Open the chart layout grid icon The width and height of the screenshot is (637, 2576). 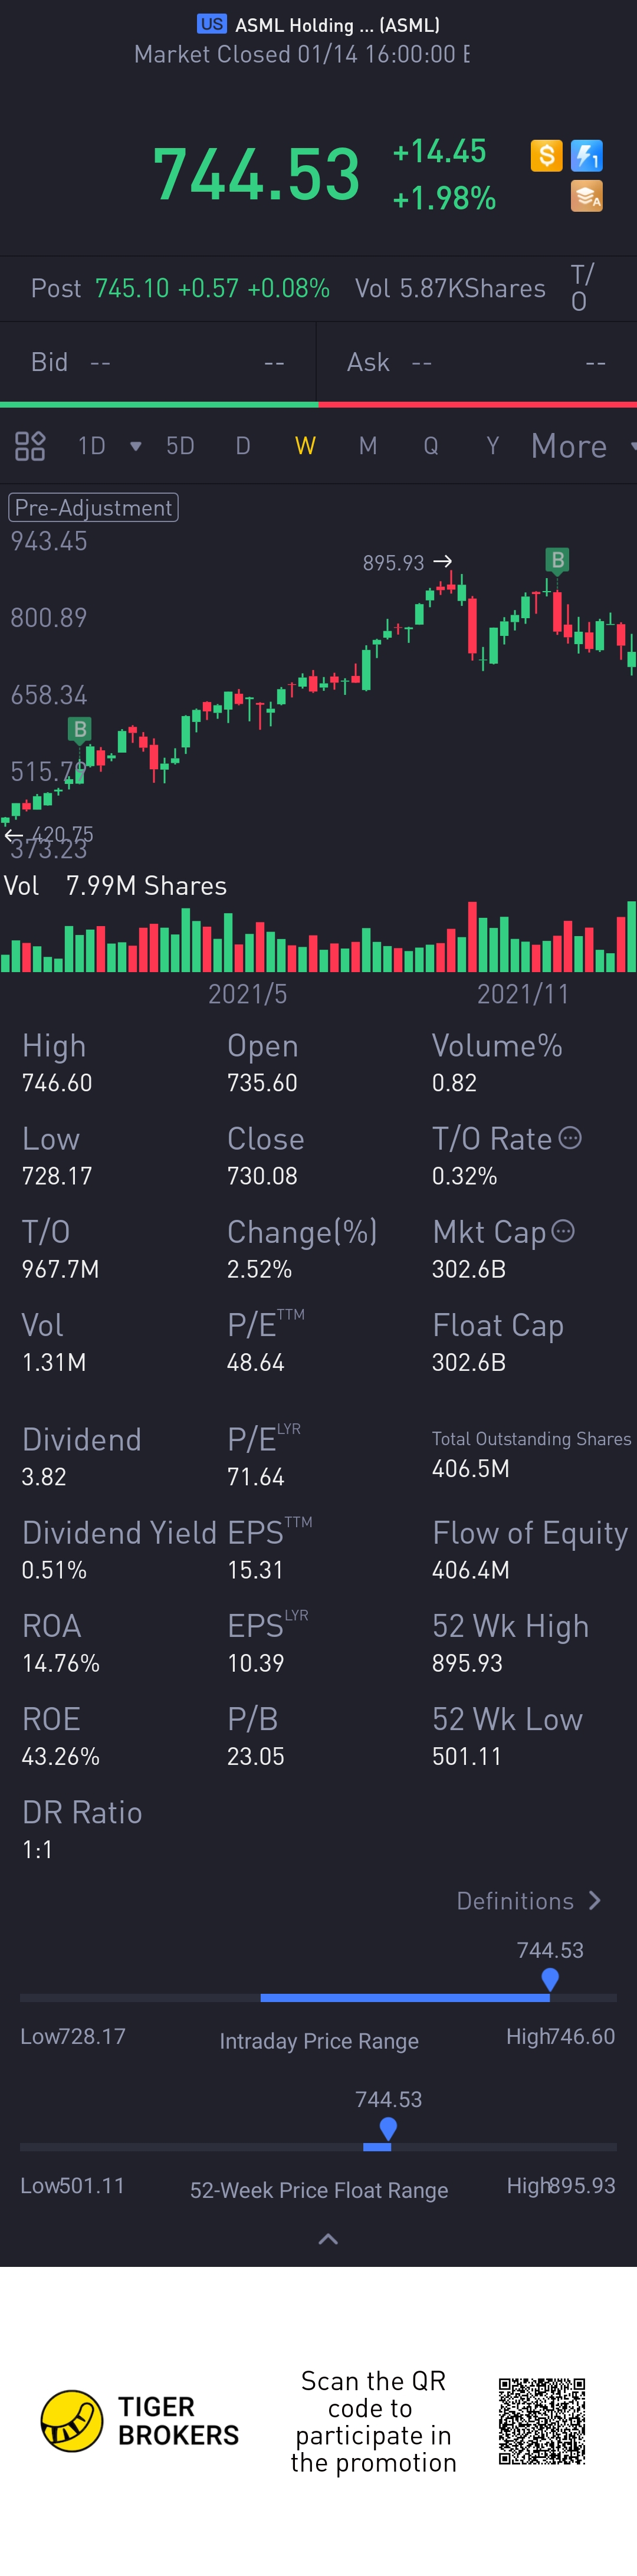pyautogui.click(x=30, y=446)
